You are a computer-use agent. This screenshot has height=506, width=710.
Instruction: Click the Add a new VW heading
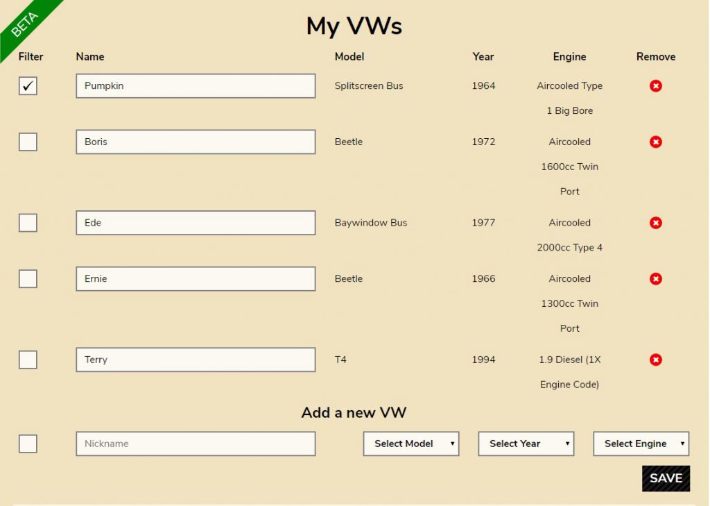coord(354,412)
